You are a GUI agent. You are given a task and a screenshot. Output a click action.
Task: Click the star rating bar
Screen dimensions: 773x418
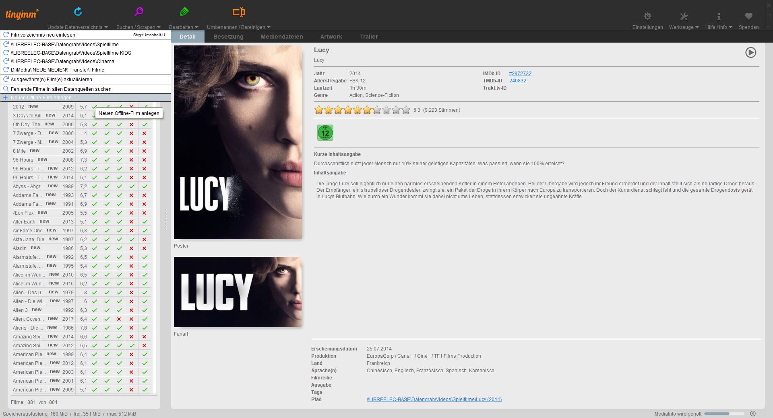[x=362, y=110]
